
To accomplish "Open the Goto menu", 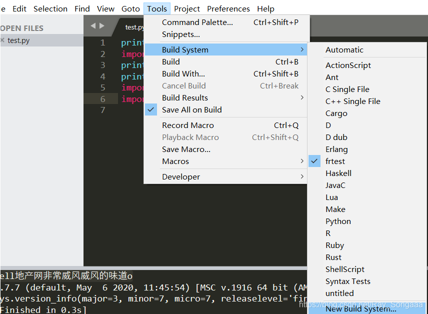I will (130, 8).
